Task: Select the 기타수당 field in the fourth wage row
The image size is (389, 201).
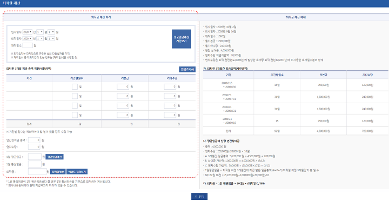Action: 170,115
